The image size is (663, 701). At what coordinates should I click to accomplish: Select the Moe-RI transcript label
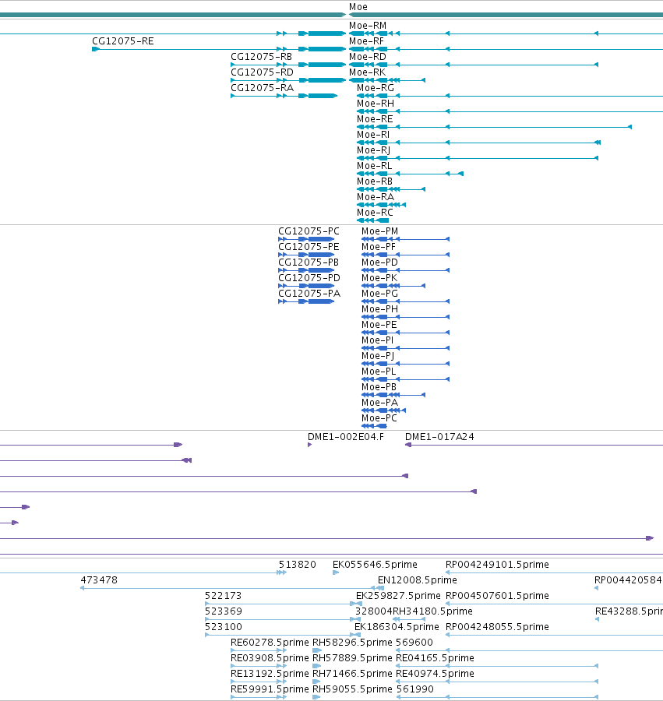coord(373,135)
